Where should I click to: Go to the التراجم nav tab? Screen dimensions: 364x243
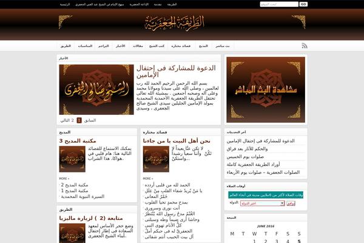point(104,46)
